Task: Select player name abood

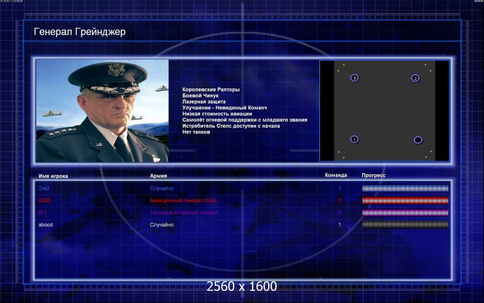Action: click(46, 225)
